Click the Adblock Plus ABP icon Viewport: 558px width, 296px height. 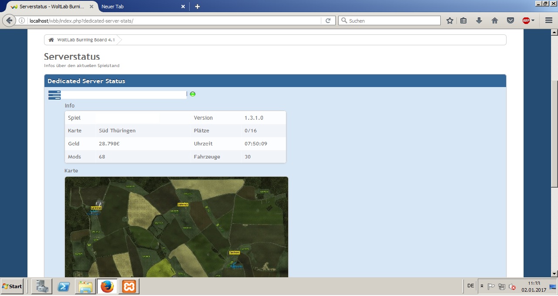coord(526,20)
